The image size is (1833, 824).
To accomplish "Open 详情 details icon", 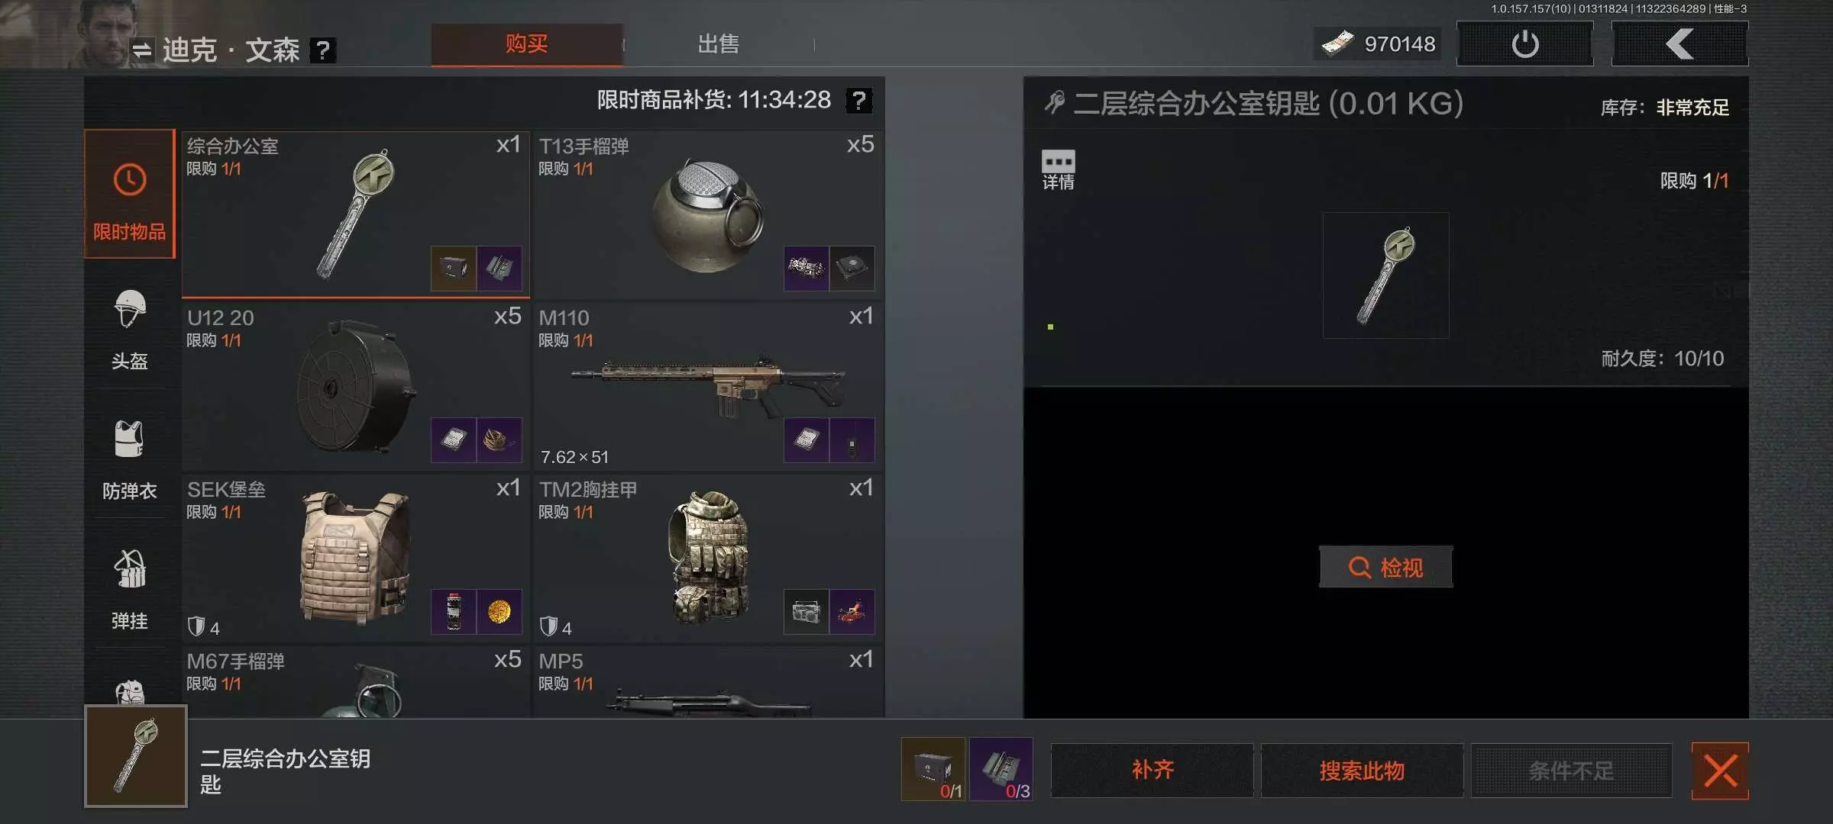I will click(1058, 169).
